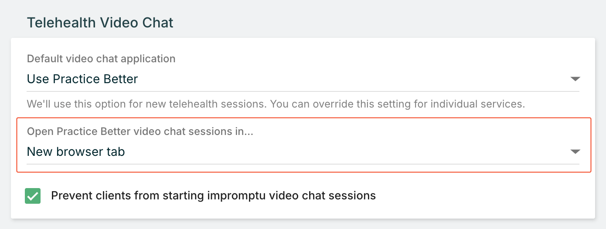Click the 'Prevent clients from starting impromptu' label text

[213, 195]
